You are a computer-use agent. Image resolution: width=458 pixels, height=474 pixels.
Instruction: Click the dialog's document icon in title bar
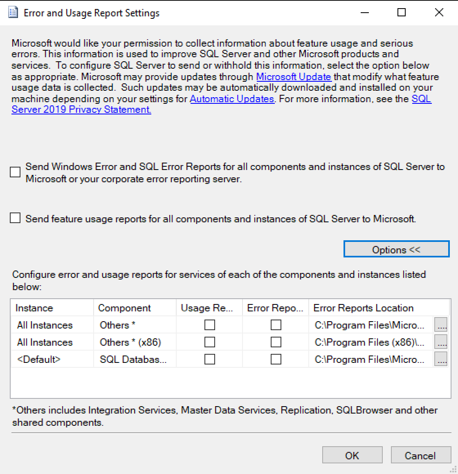[13, 13]
